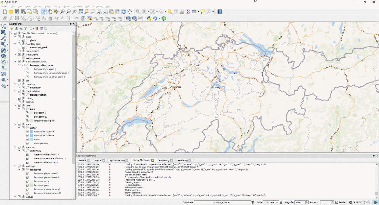Click the CSW metadata search icon

[x=140, y=18]
